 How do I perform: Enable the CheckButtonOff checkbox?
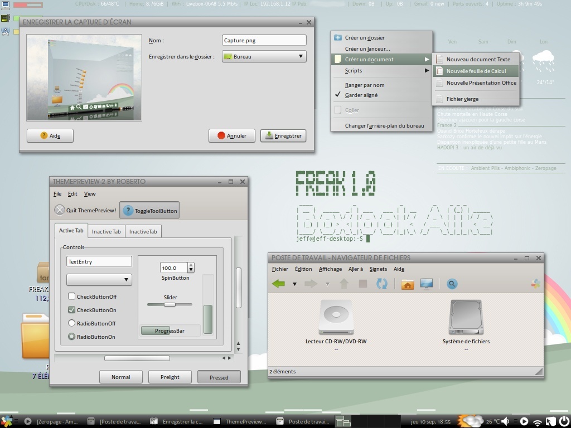click(93, 296)
